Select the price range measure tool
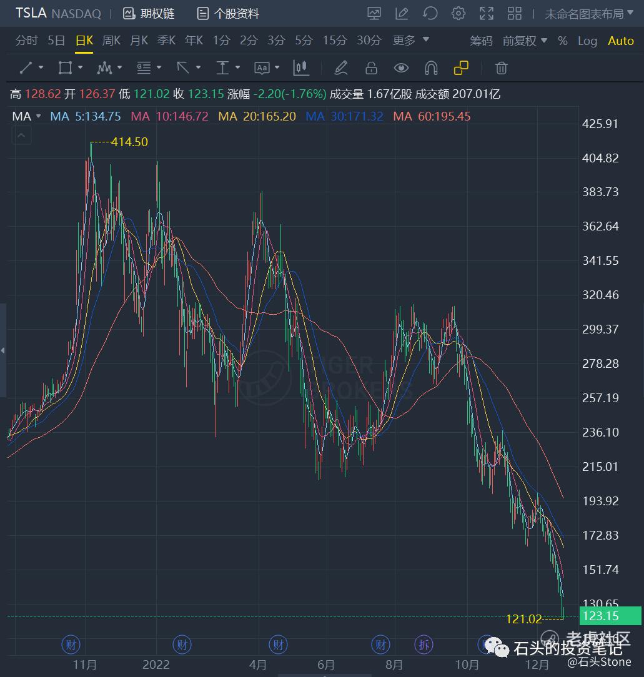This screenshot has width=644, height=677. [x=222, y=68]
